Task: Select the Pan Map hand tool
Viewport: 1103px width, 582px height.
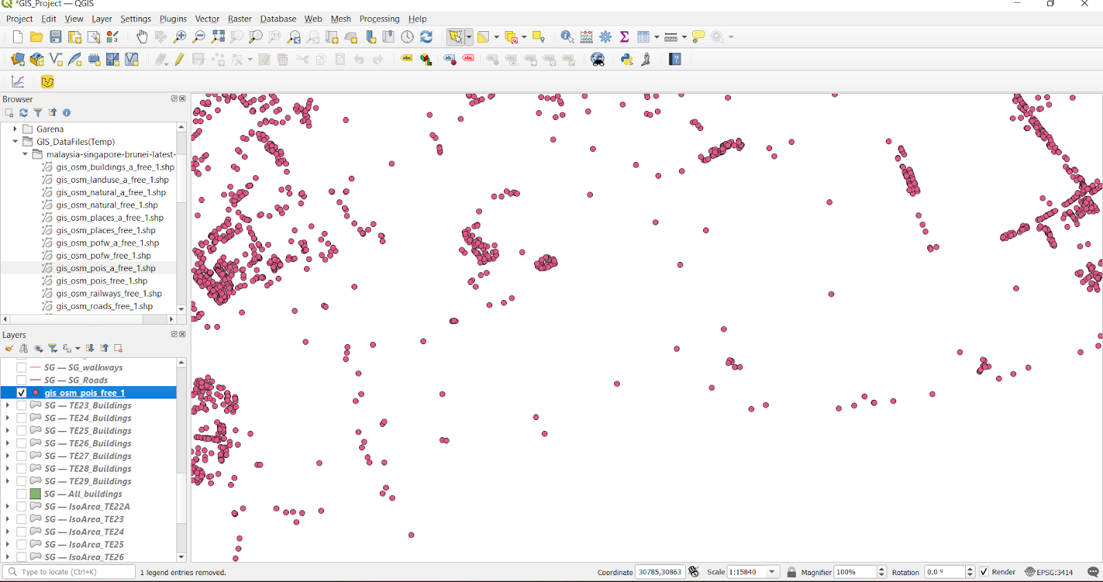Action: pyautogui.click(x=142, y=37)
